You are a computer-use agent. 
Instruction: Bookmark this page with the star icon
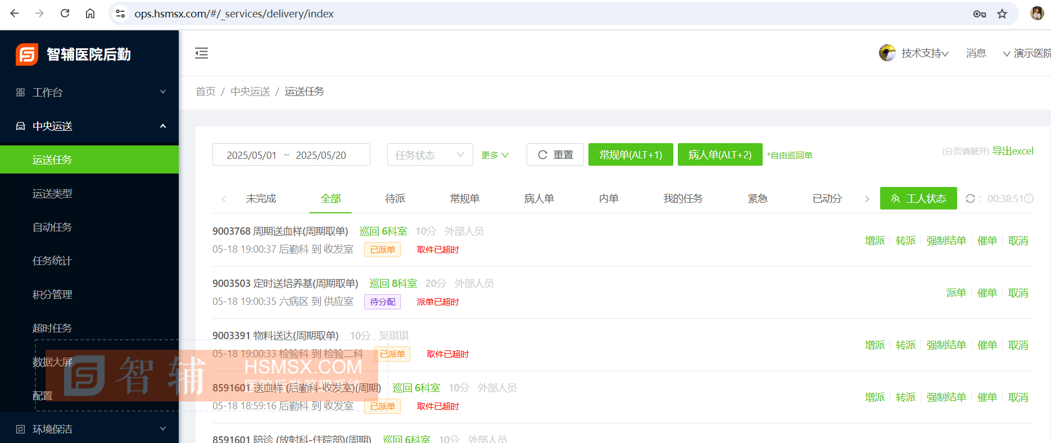(x=1002, y=14)
